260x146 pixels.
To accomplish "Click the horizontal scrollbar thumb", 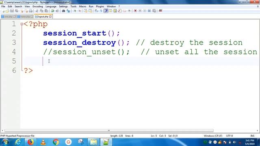I will [x=109, y=131].
